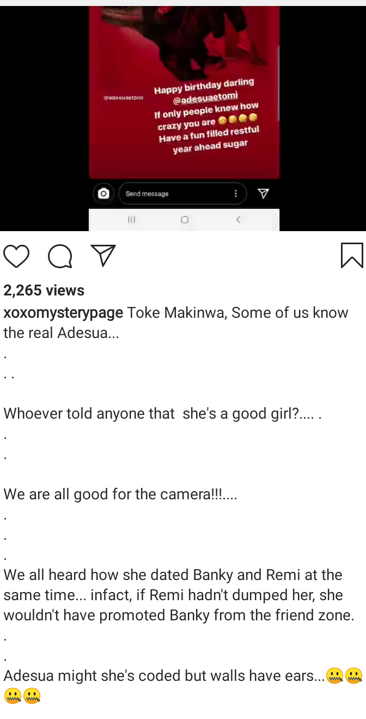This screenshot has height=719, width=366.
Task: Open comments via the speech bubble icon
Action: click(x=60, y=256)
